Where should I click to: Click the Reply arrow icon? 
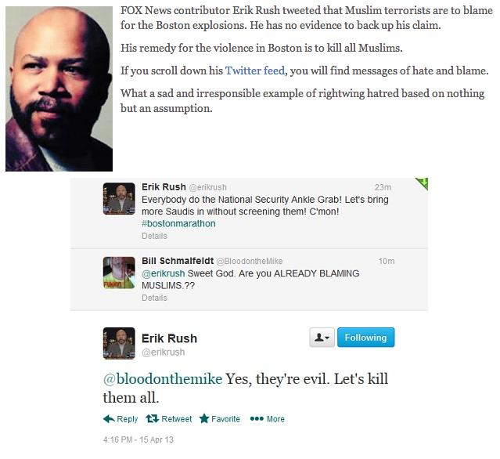tap(109, 419)
